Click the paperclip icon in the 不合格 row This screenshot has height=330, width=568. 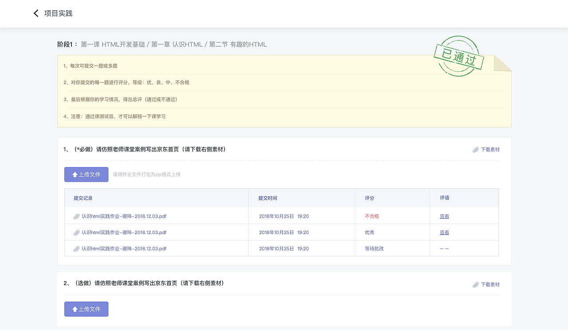tap(76, 216)
